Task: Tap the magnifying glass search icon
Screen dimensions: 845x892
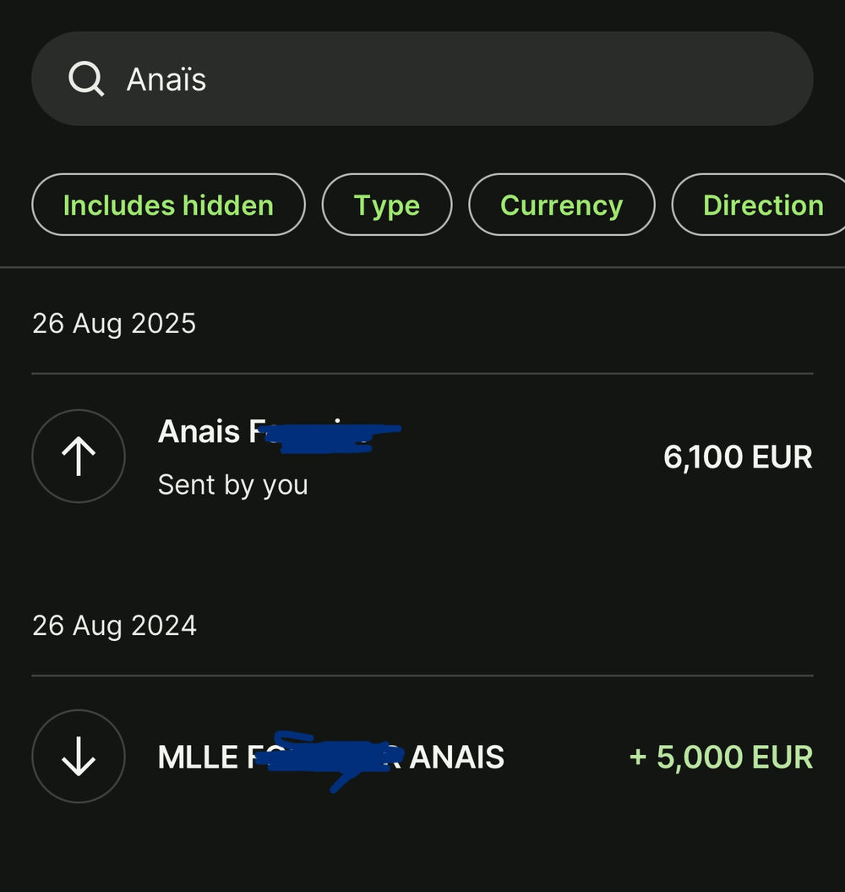Action: [x=85, y=79]
